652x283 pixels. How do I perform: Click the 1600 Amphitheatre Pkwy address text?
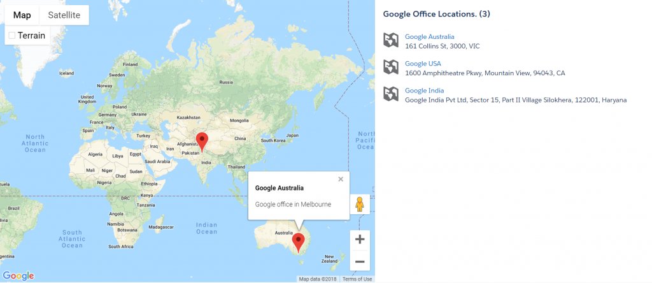coord(485,73)
